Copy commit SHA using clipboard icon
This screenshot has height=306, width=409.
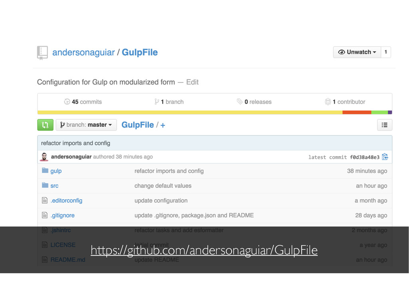(x=385, y=157)
